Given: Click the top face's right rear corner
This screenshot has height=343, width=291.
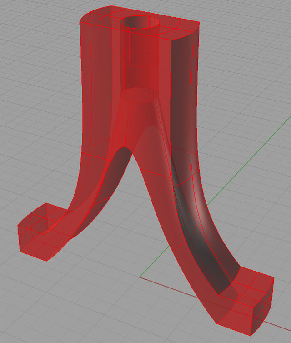Looking at the screenshot, I should (x=199, y=22).
